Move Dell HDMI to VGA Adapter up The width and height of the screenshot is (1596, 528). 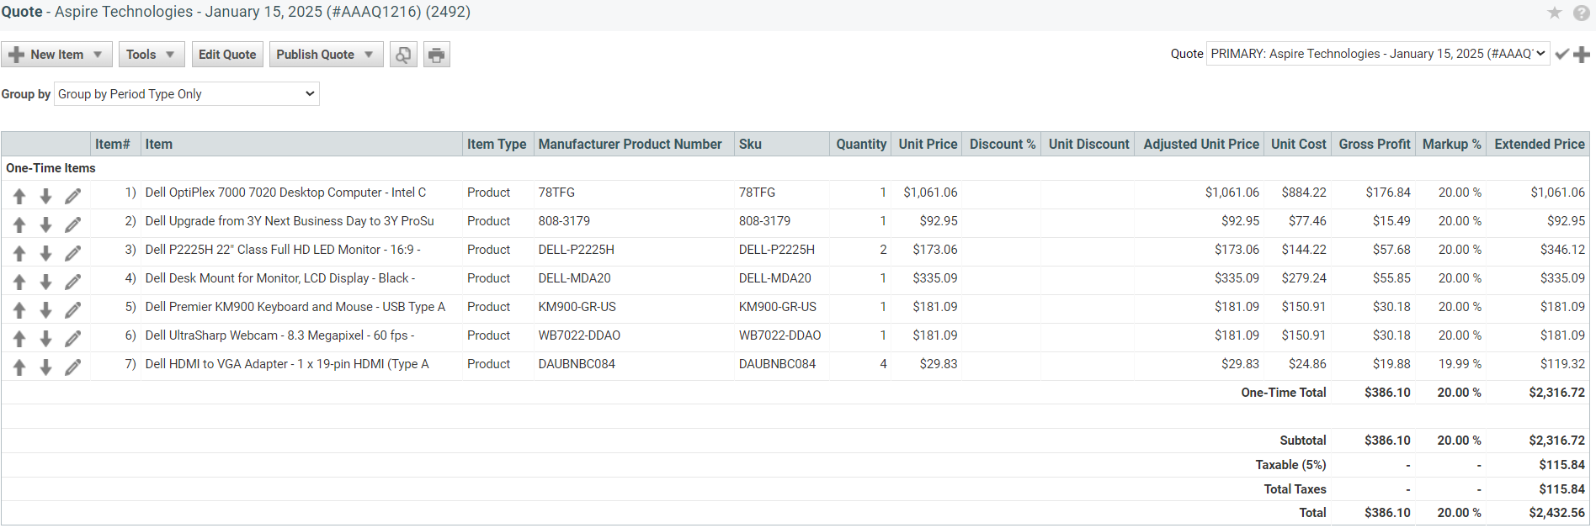click(19, 367)
